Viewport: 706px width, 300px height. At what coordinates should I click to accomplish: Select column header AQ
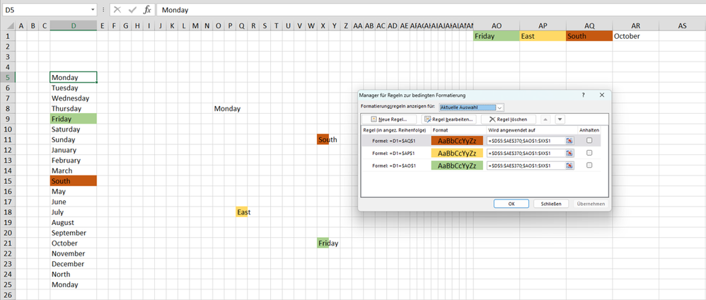point(589,26)
